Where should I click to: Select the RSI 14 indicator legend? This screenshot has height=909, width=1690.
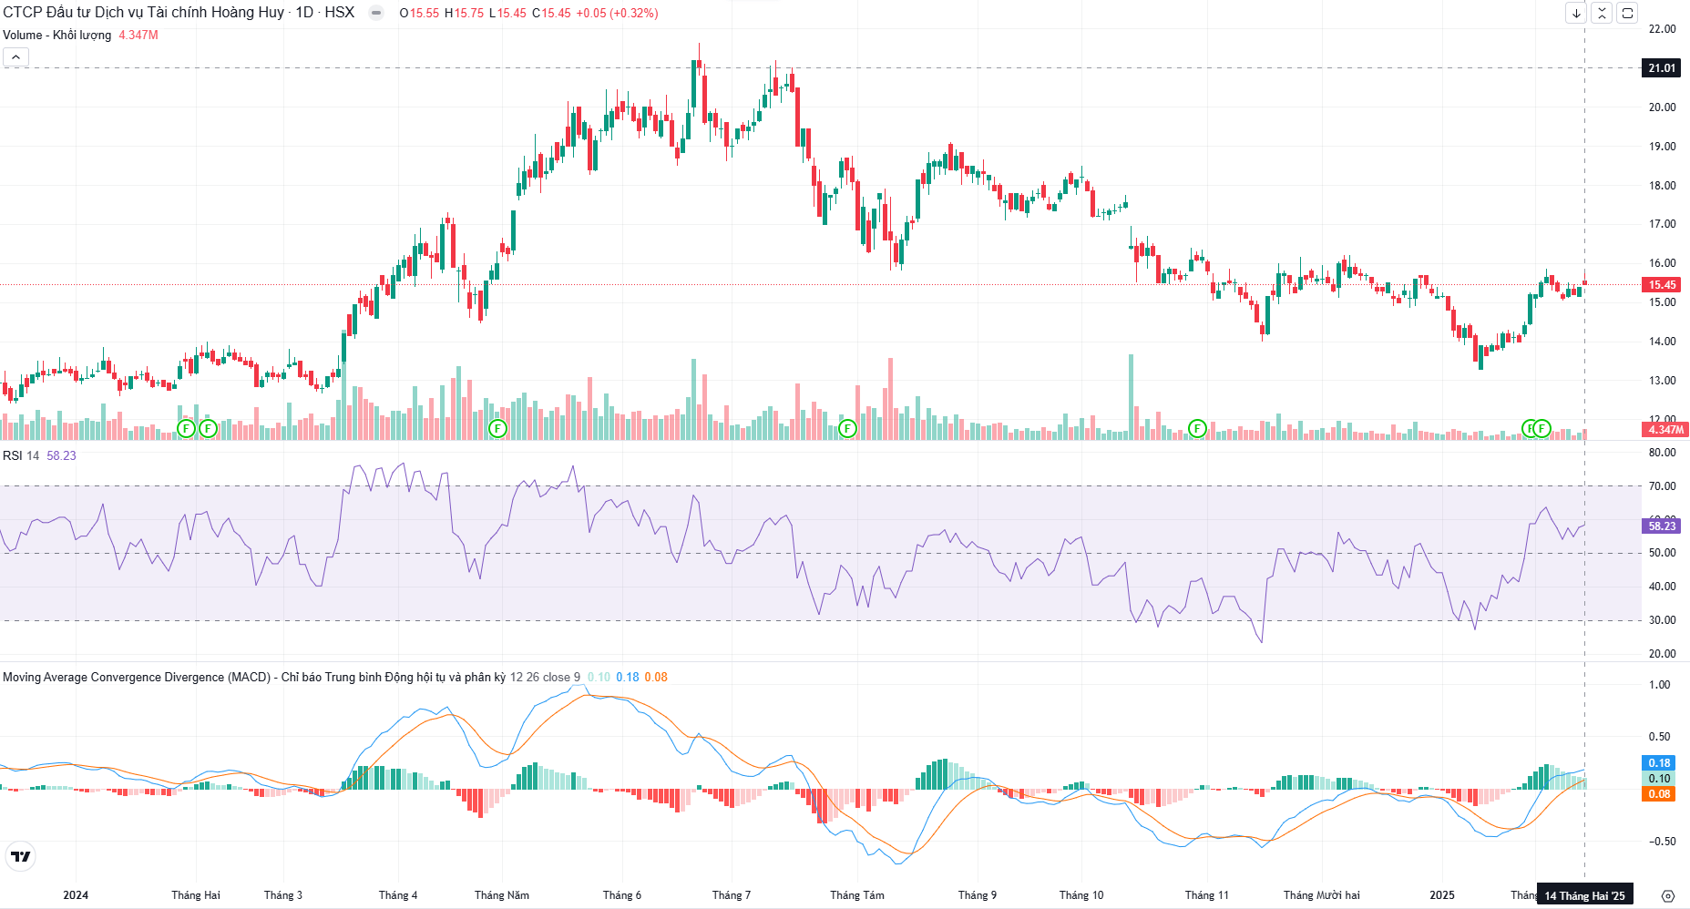click(x=21, y=455)
